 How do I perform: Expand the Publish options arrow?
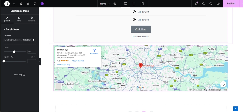(242, 4)
